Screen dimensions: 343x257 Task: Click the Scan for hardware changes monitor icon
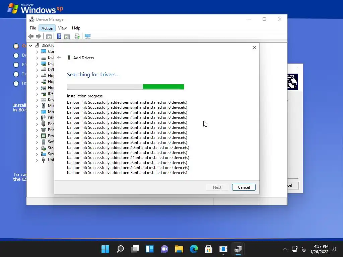[x=88, y=36]
